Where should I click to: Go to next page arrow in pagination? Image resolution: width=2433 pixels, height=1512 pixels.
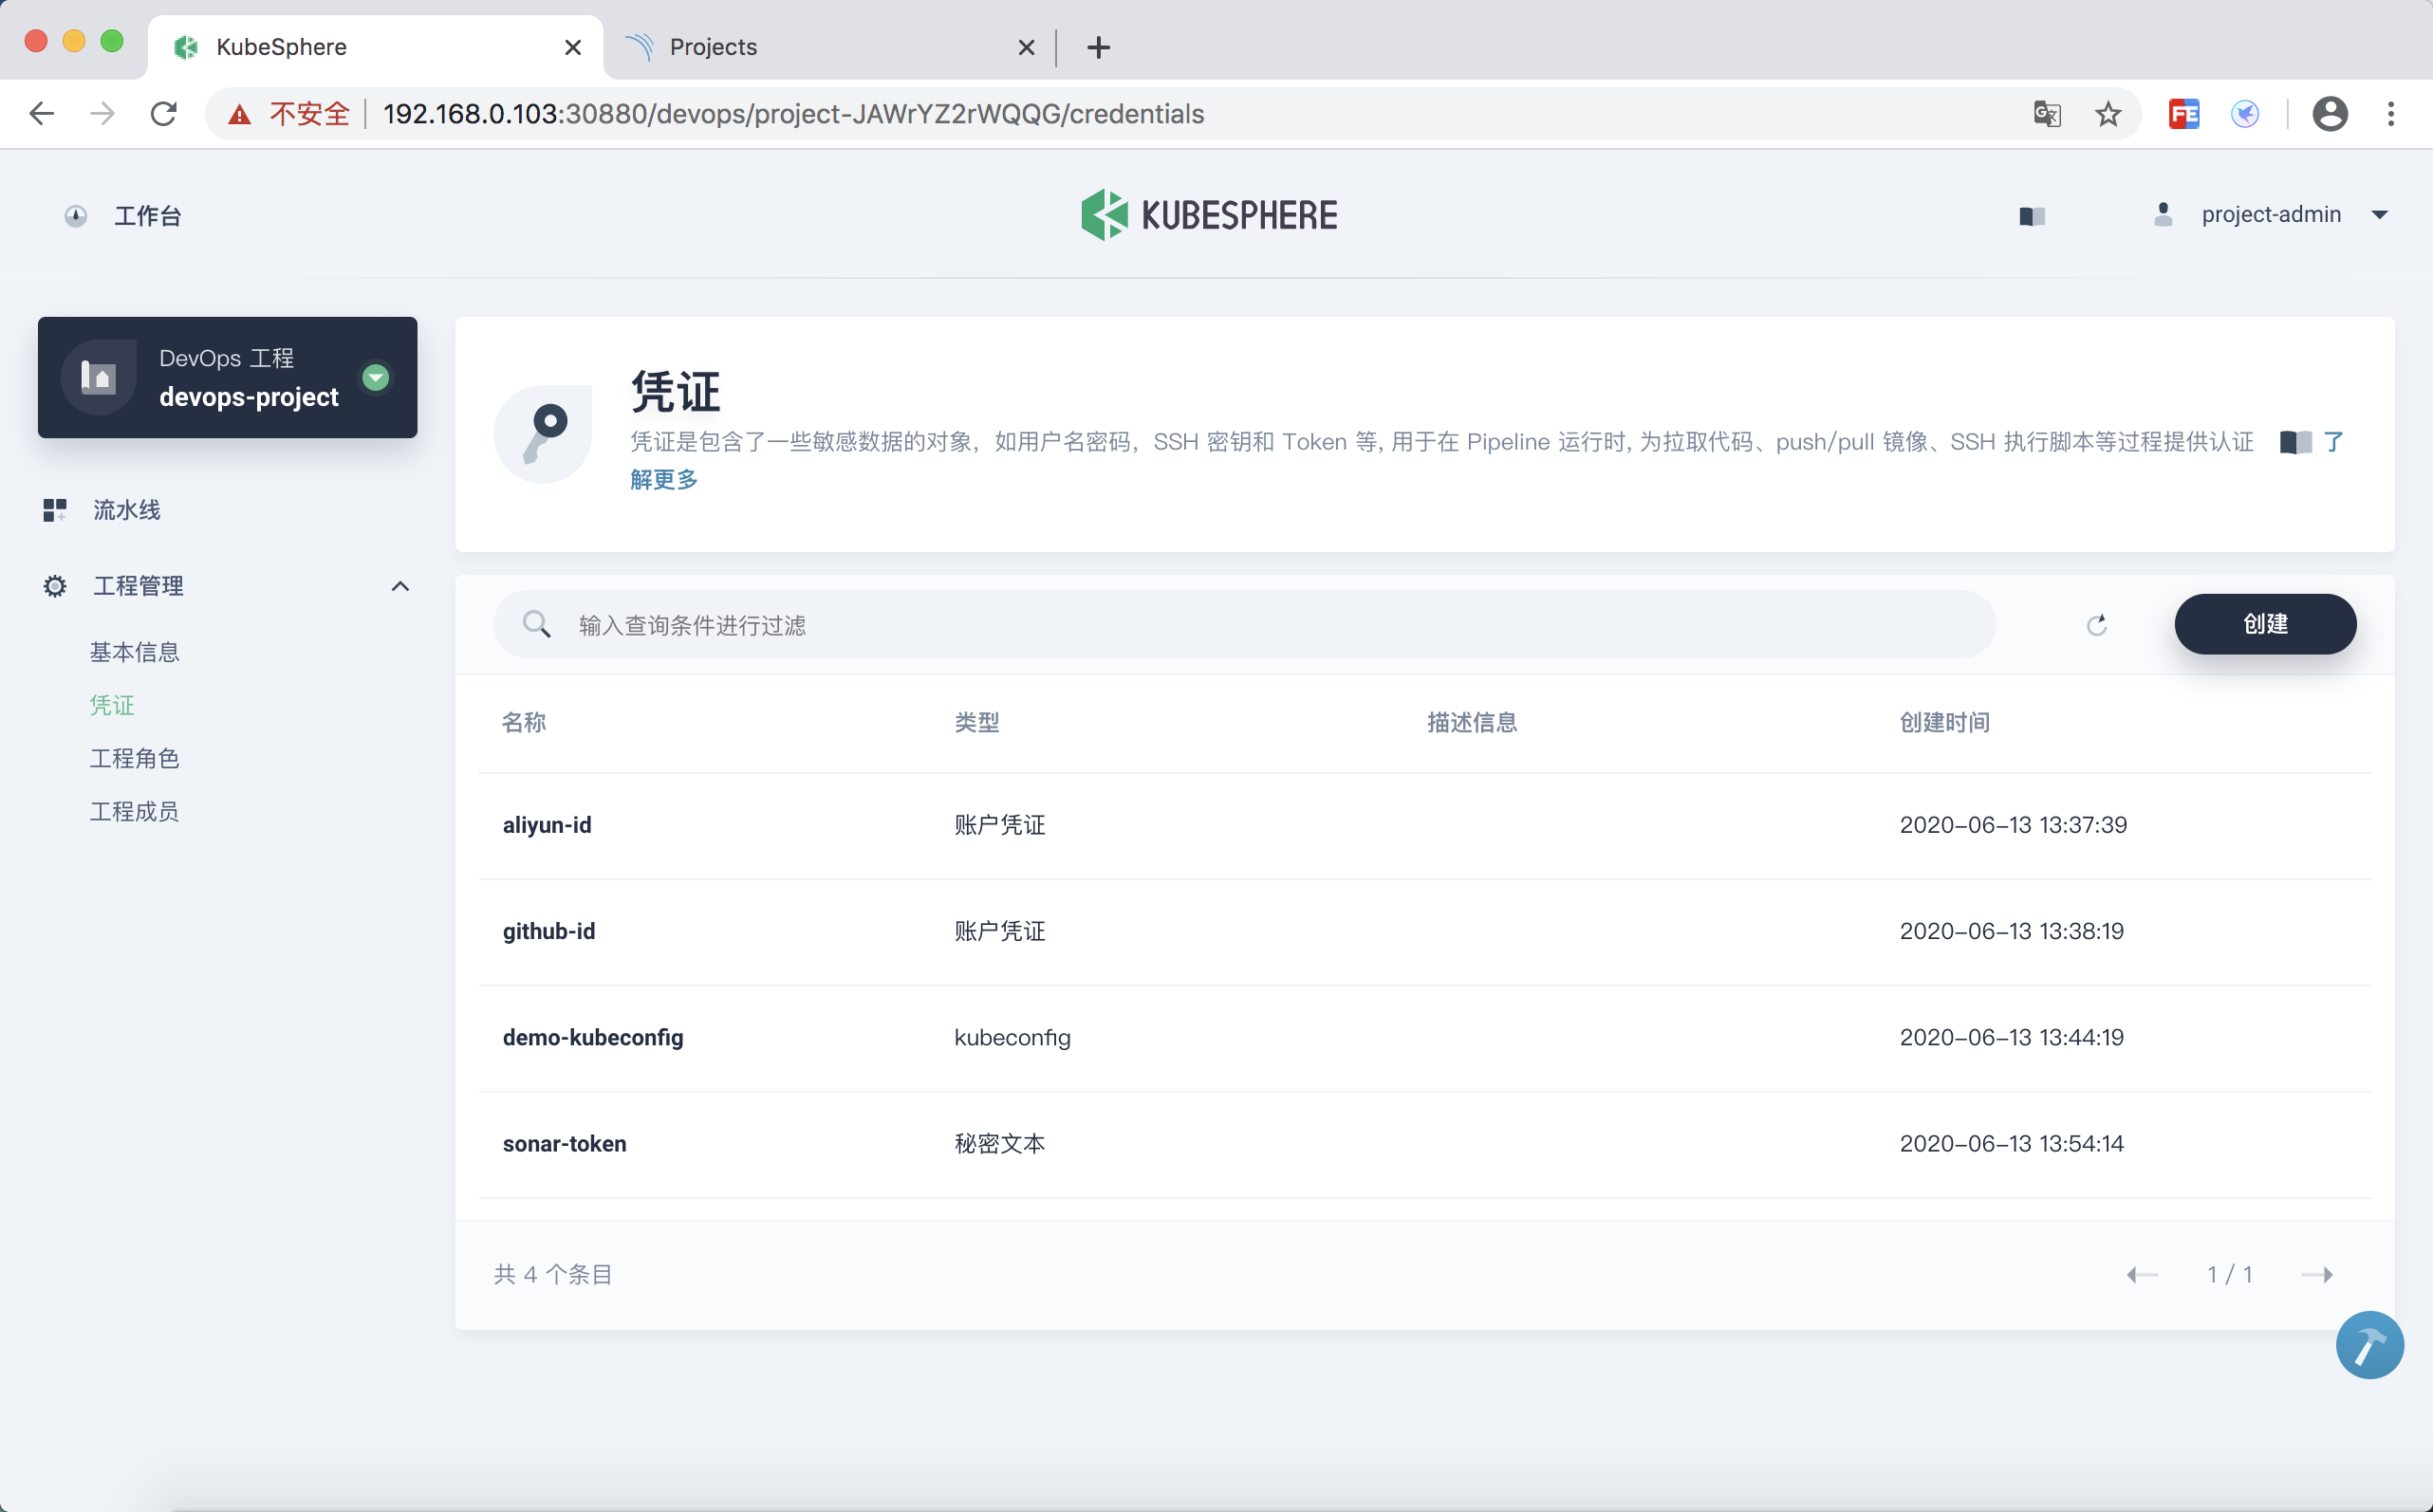point(2316,1274)
